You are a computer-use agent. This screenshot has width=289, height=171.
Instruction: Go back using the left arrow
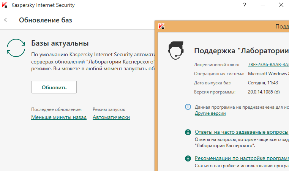coord(7,20)
